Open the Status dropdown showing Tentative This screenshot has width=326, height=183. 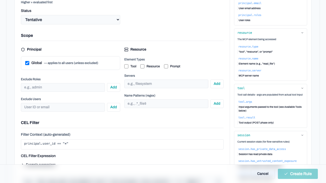(70, 20)
